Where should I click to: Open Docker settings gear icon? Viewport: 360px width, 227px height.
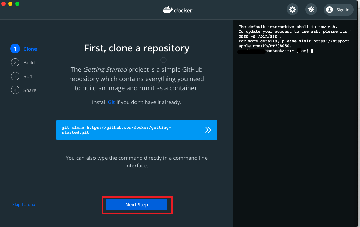[292, 10]
